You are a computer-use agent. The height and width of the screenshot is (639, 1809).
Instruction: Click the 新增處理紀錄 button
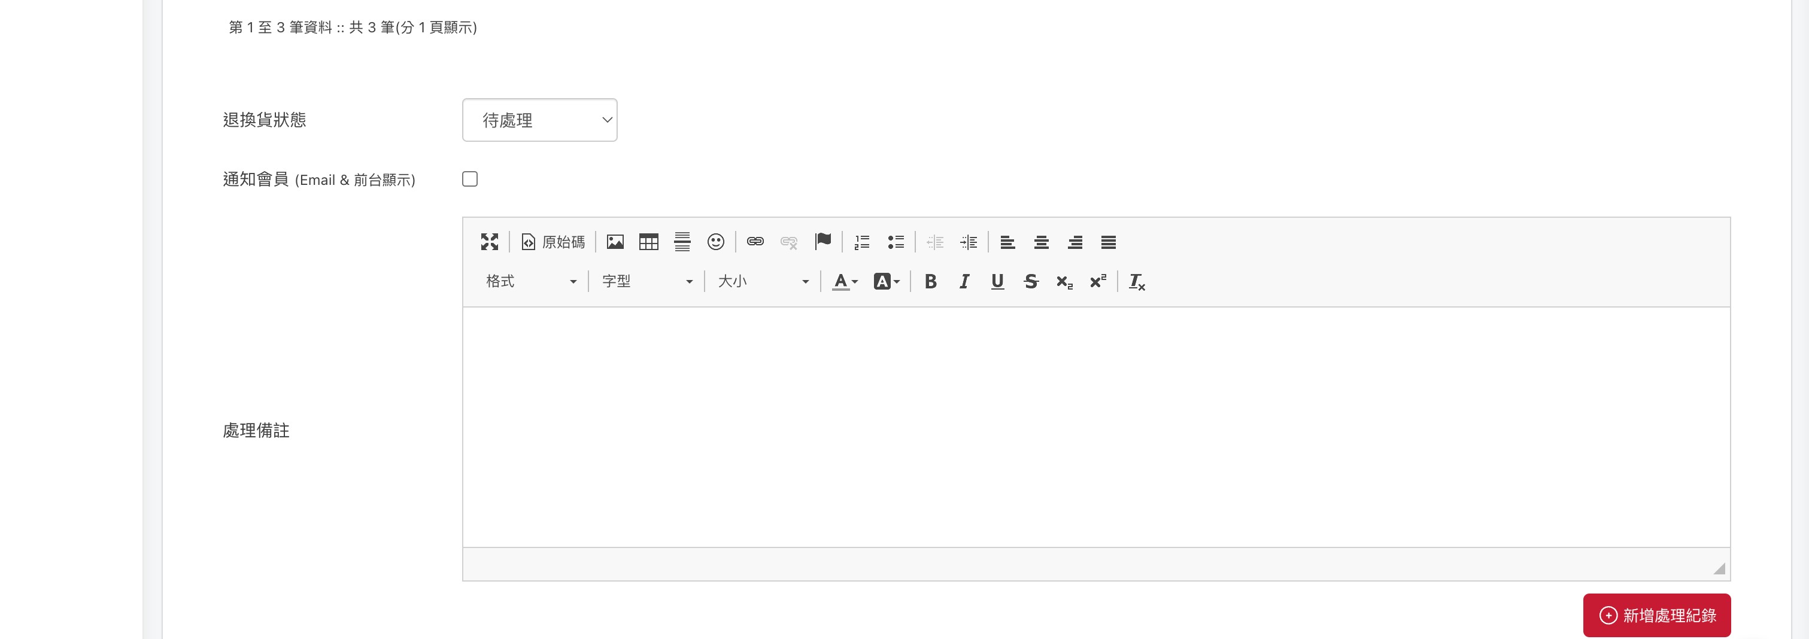click(1656, 615)
